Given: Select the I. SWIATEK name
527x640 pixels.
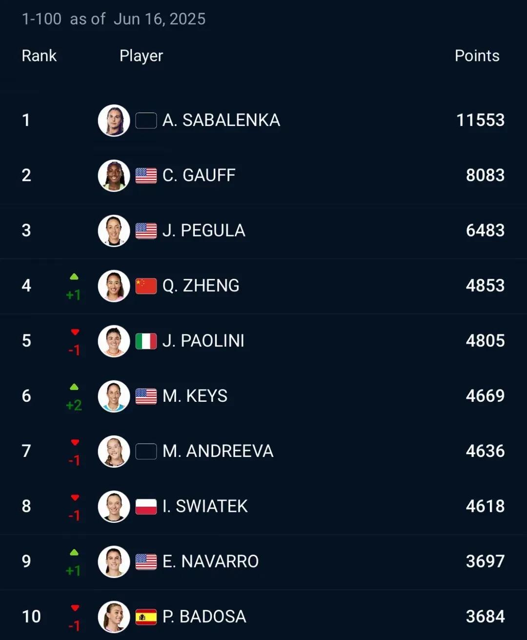Looking at the screenshot, I should [x=205, y=506].
